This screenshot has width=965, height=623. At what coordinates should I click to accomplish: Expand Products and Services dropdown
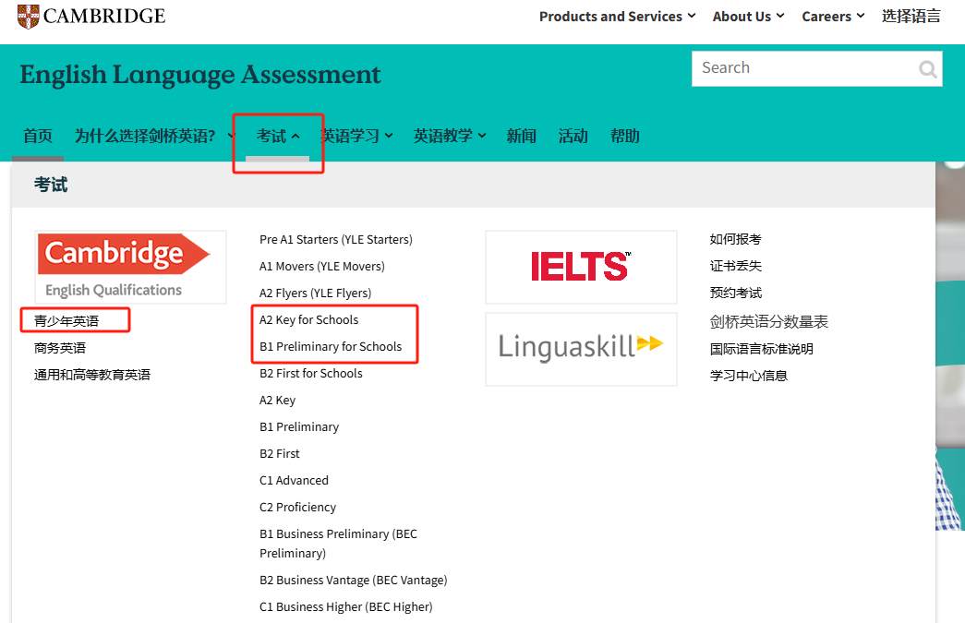click(617, 17)
